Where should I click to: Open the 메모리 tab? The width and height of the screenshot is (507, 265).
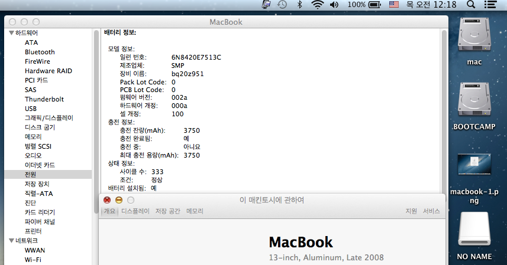pos(195,211)
